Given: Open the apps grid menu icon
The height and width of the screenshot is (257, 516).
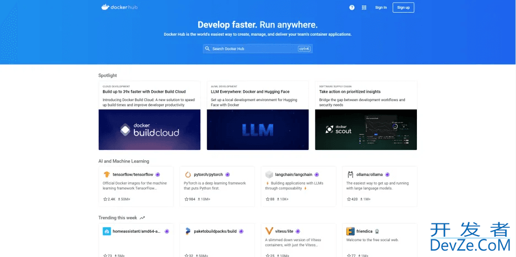Looking at the screenshot, I should [x=364, y=8].
